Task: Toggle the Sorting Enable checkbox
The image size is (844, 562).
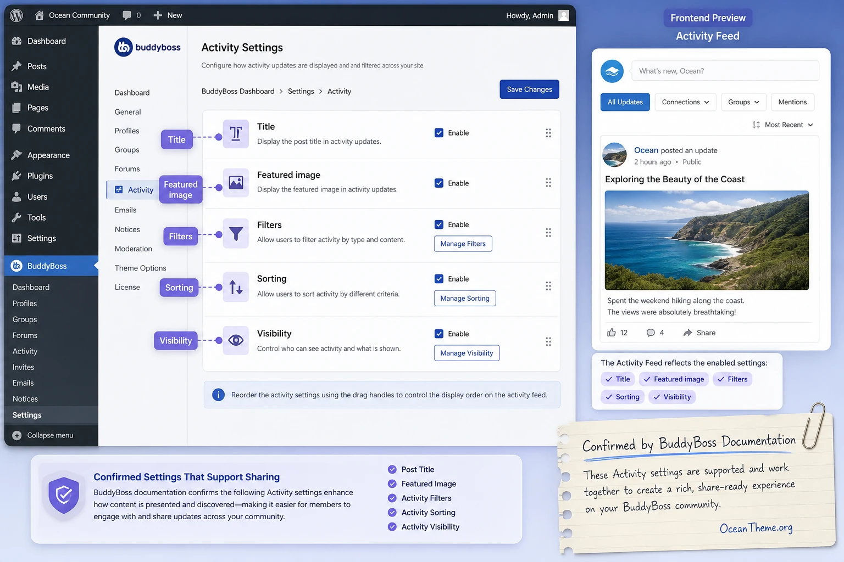Action: point(439,279)
